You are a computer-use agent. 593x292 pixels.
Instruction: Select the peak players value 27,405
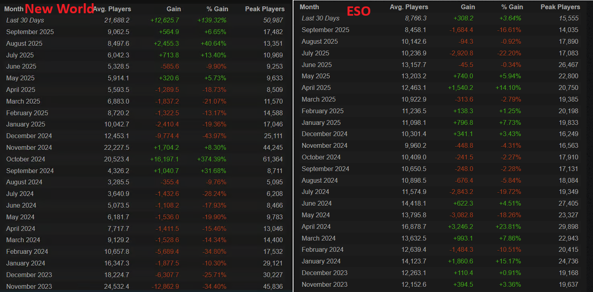(x=569, y=203)
